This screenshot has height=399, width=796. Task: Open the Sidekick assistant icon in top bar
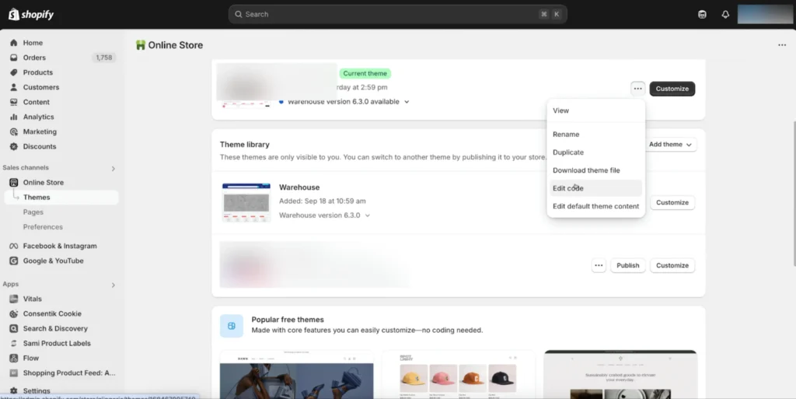[702, 14]
